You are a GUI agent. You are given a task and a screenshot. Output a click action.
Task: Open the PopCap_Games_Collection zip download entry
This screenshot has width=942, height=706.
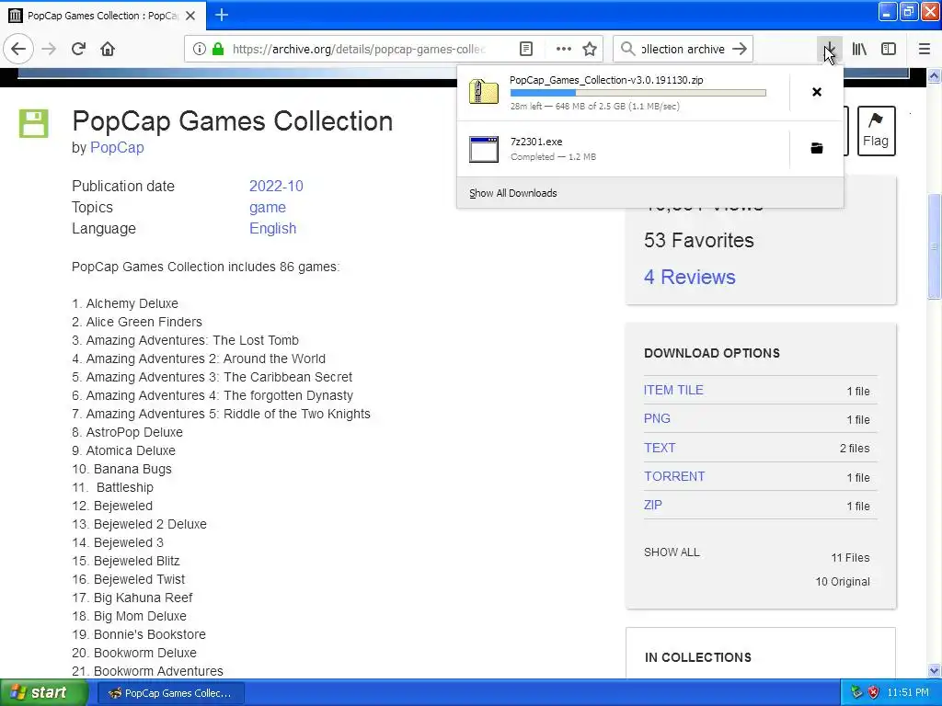tap(623, 93)
